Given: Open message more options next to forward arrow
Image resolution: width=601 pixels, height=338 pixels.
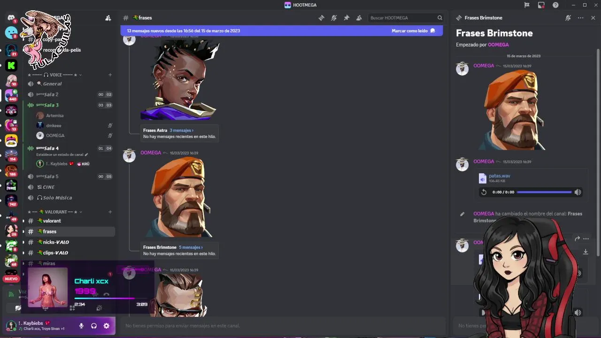Looking at the screenshot, I should (586, 239).
